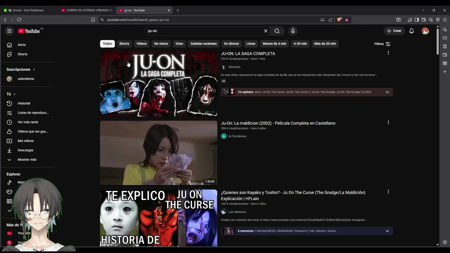The width and height of the screenshot is (450, 253).
Task: Open JU-ON: LA SAGA COMPLETA title
Action: (248, 53)
